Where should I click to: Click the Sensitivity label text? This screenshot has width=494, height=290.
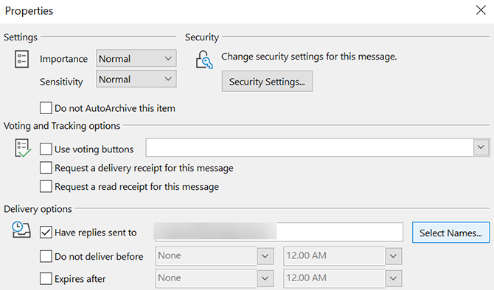[x=61, y=82]
